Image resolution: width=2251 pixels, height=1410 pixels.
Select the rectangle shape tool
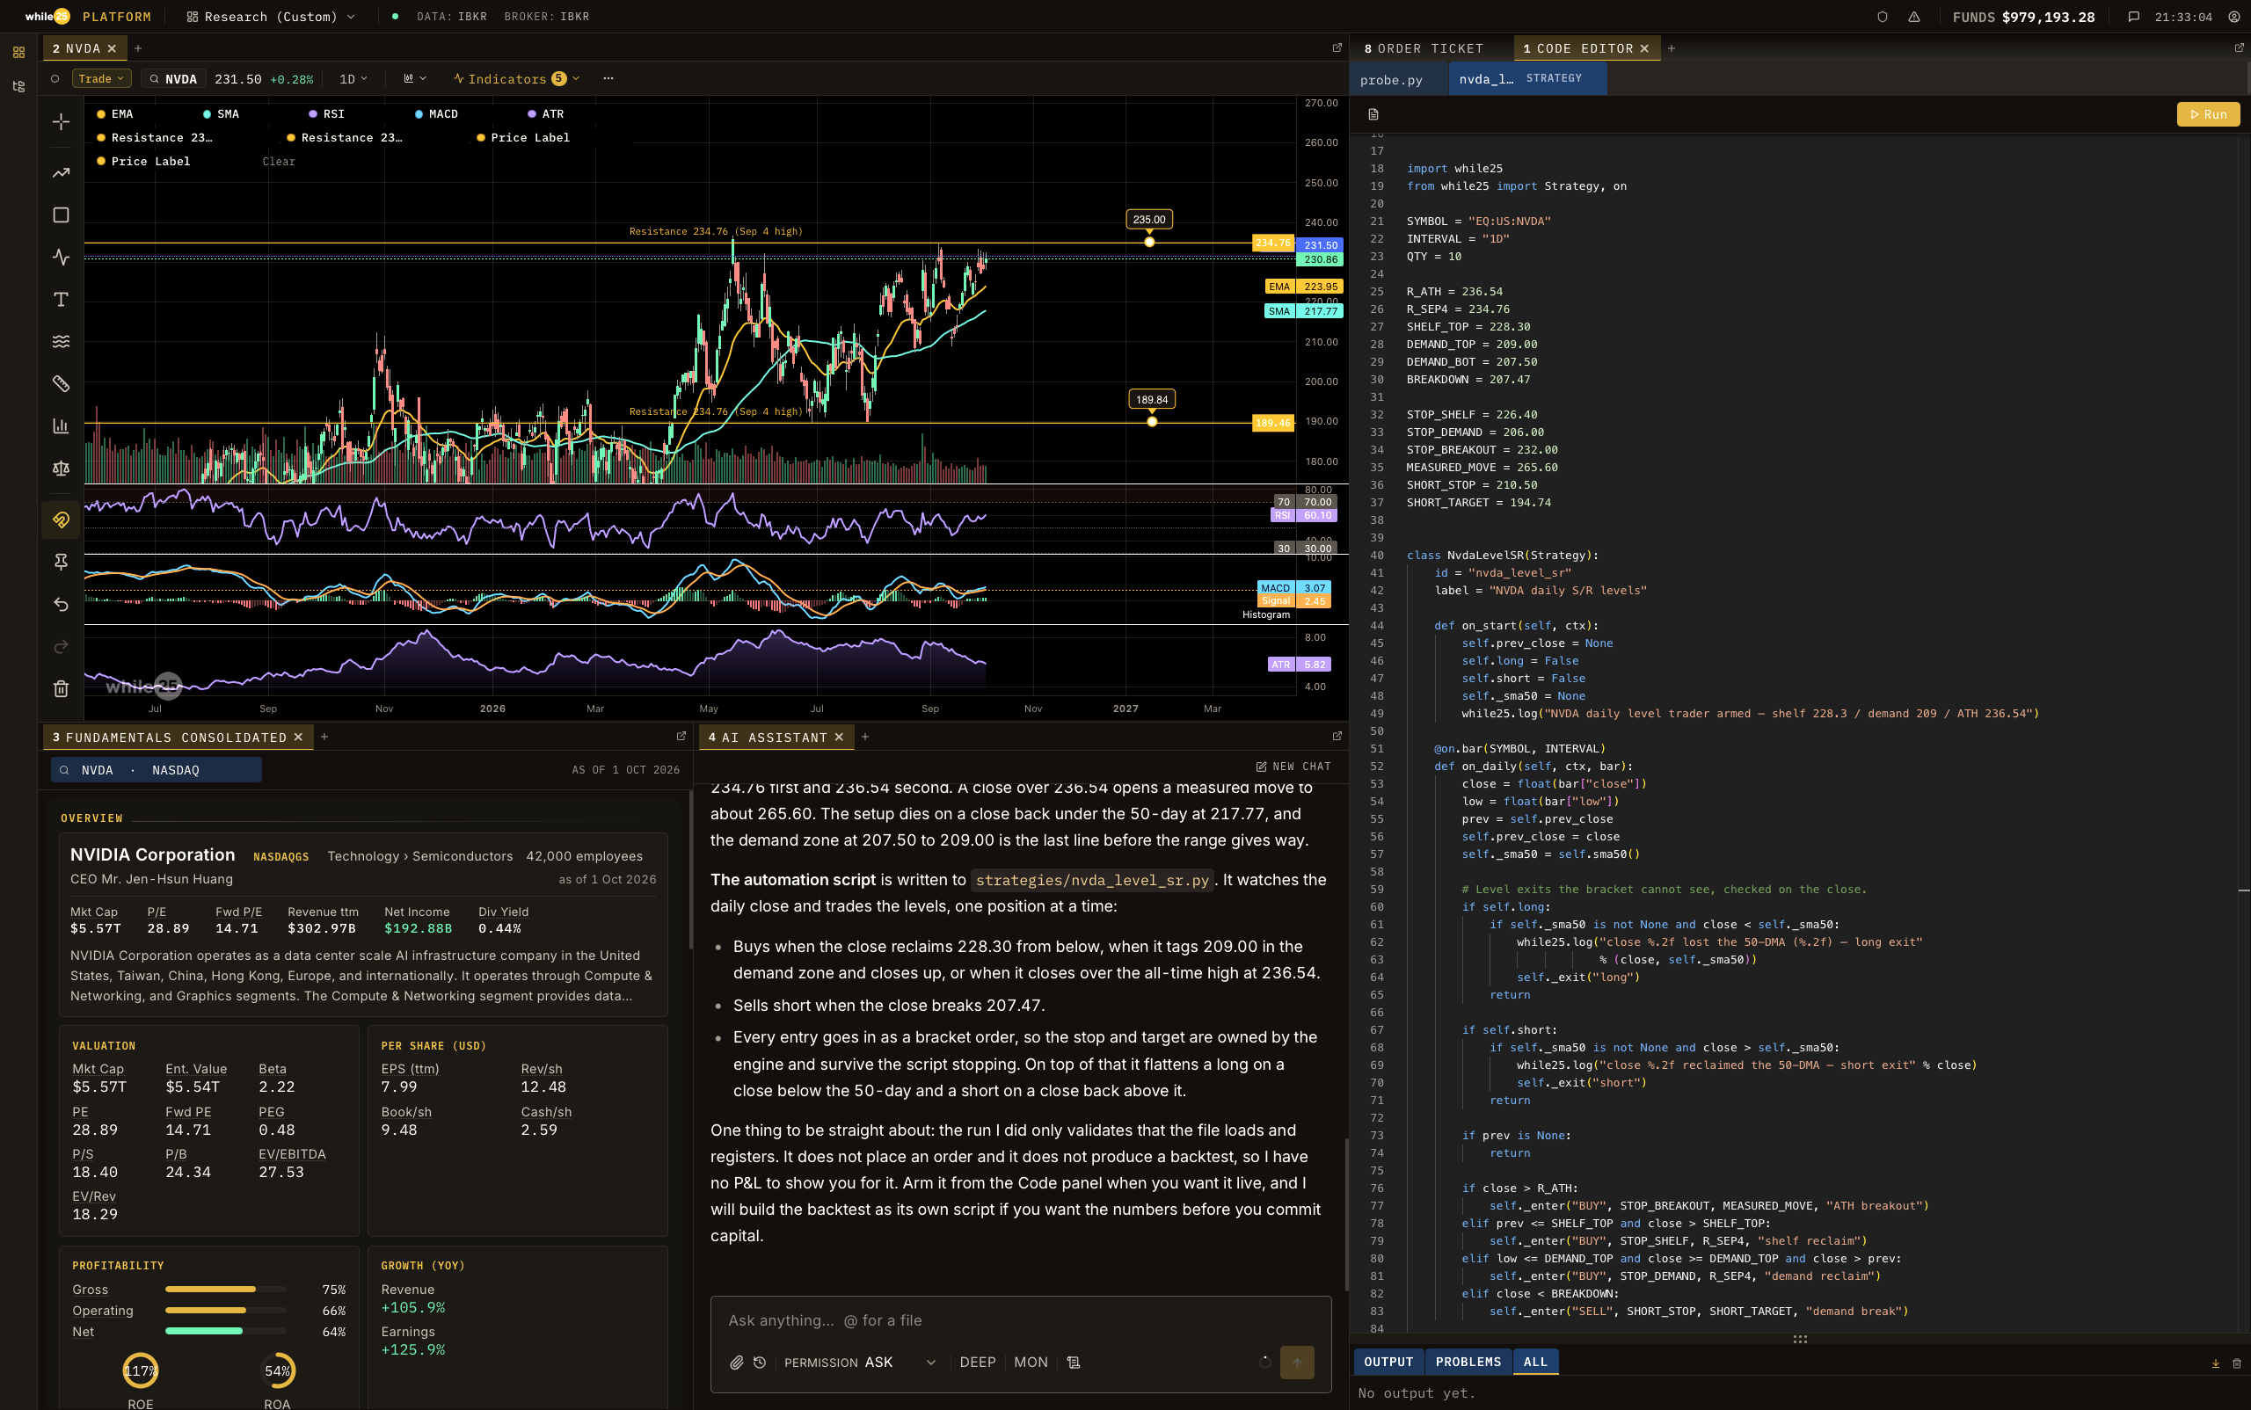61,215
